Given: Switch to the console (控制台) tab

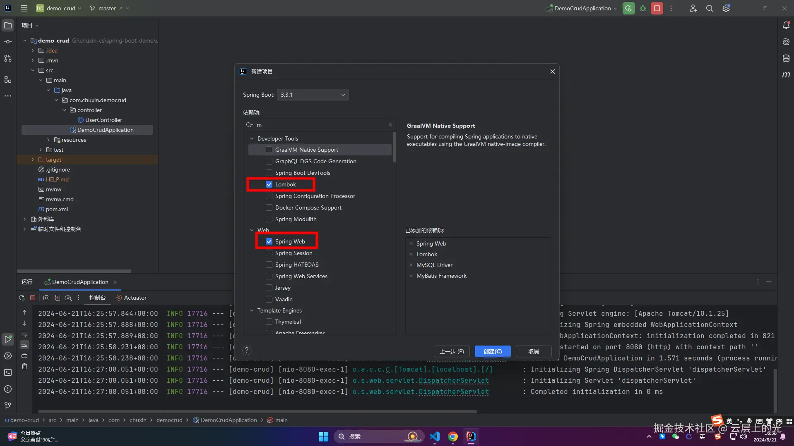Looking at the screenshot, I should 97,298.
